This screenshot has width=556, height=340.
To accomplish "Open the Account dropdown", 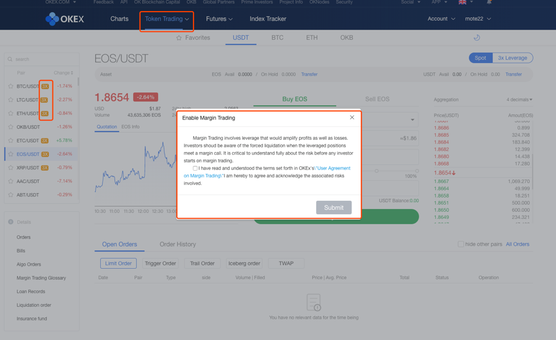I will [441, 19].
